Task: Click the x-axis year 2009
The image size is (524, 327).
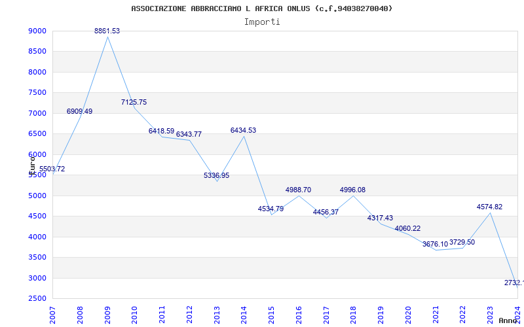Action: pyautogui.click(x=107, y=315)
